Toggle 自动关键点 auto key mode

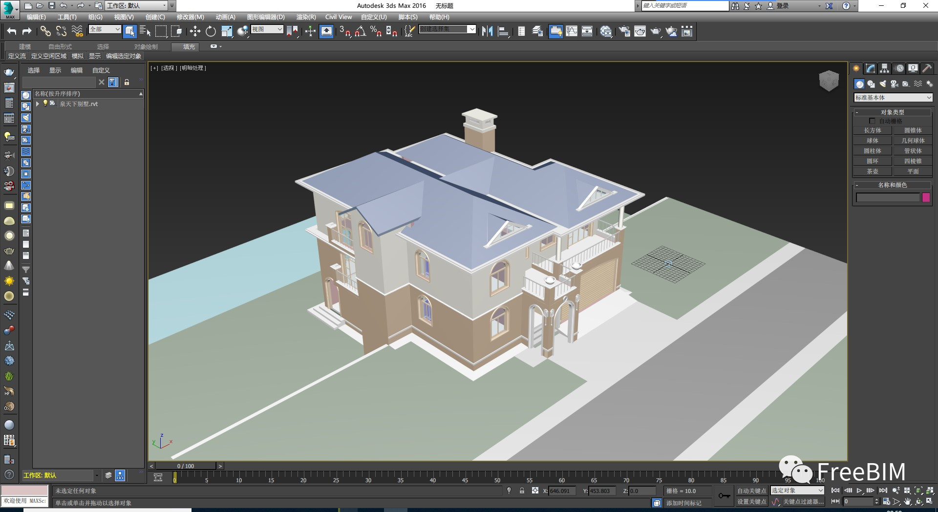tap(752, 491)
